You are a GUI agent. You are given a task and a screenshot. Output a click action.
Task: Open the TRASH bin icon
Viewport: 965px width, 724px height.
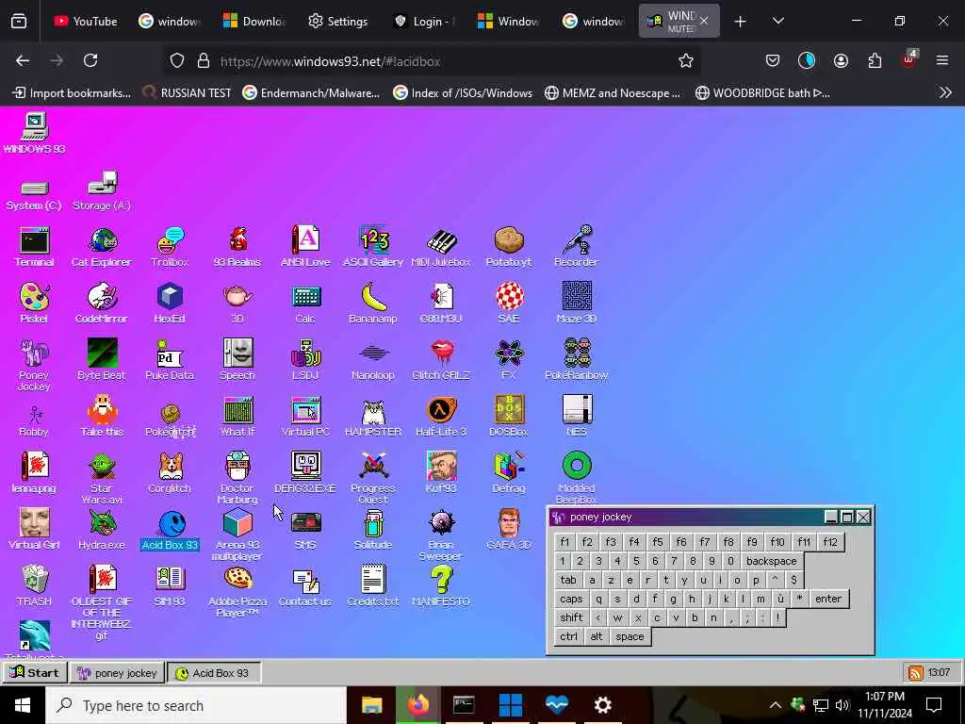pos(35,586)
